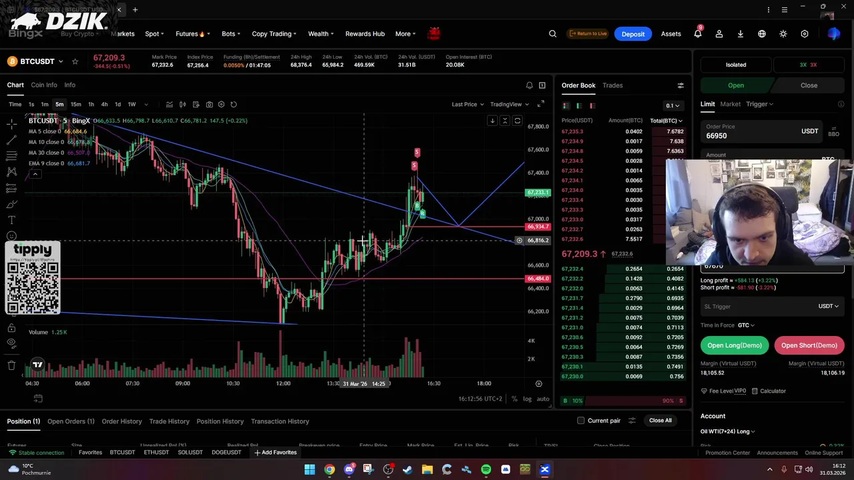Toggle the light/dark theme sun icon
The width and height of the screenshot is (854, 480).
[783, 34]
